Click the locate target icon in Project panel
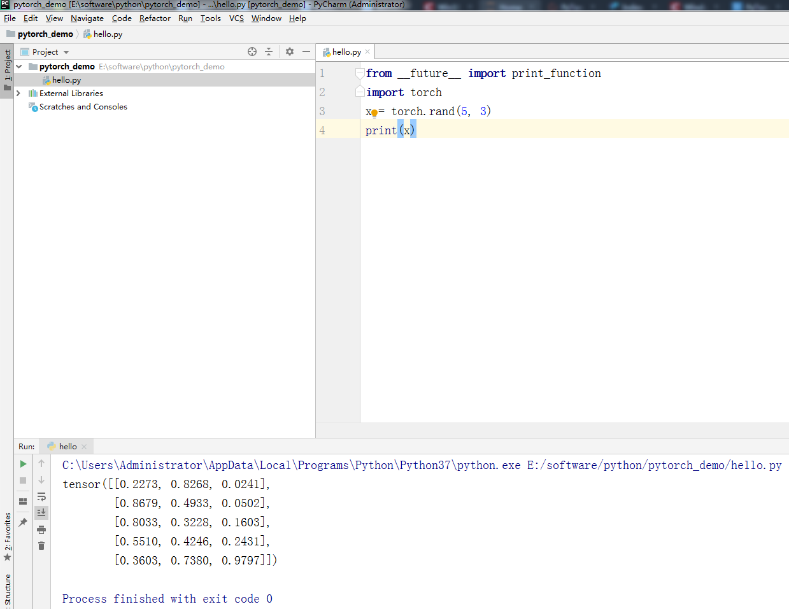 pos(252,52)
